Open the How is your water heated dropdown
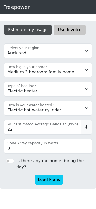Image resolution: width=96 pixels, height=209 pixels. tap(48, 108)
